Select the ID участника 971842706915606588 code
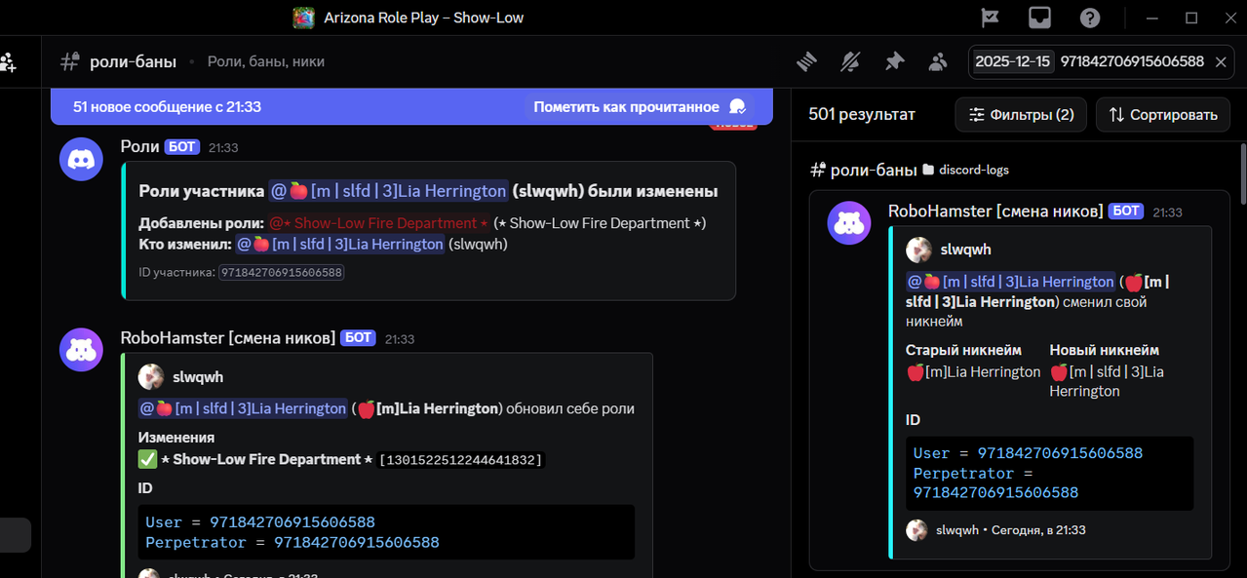 (281, 273)
